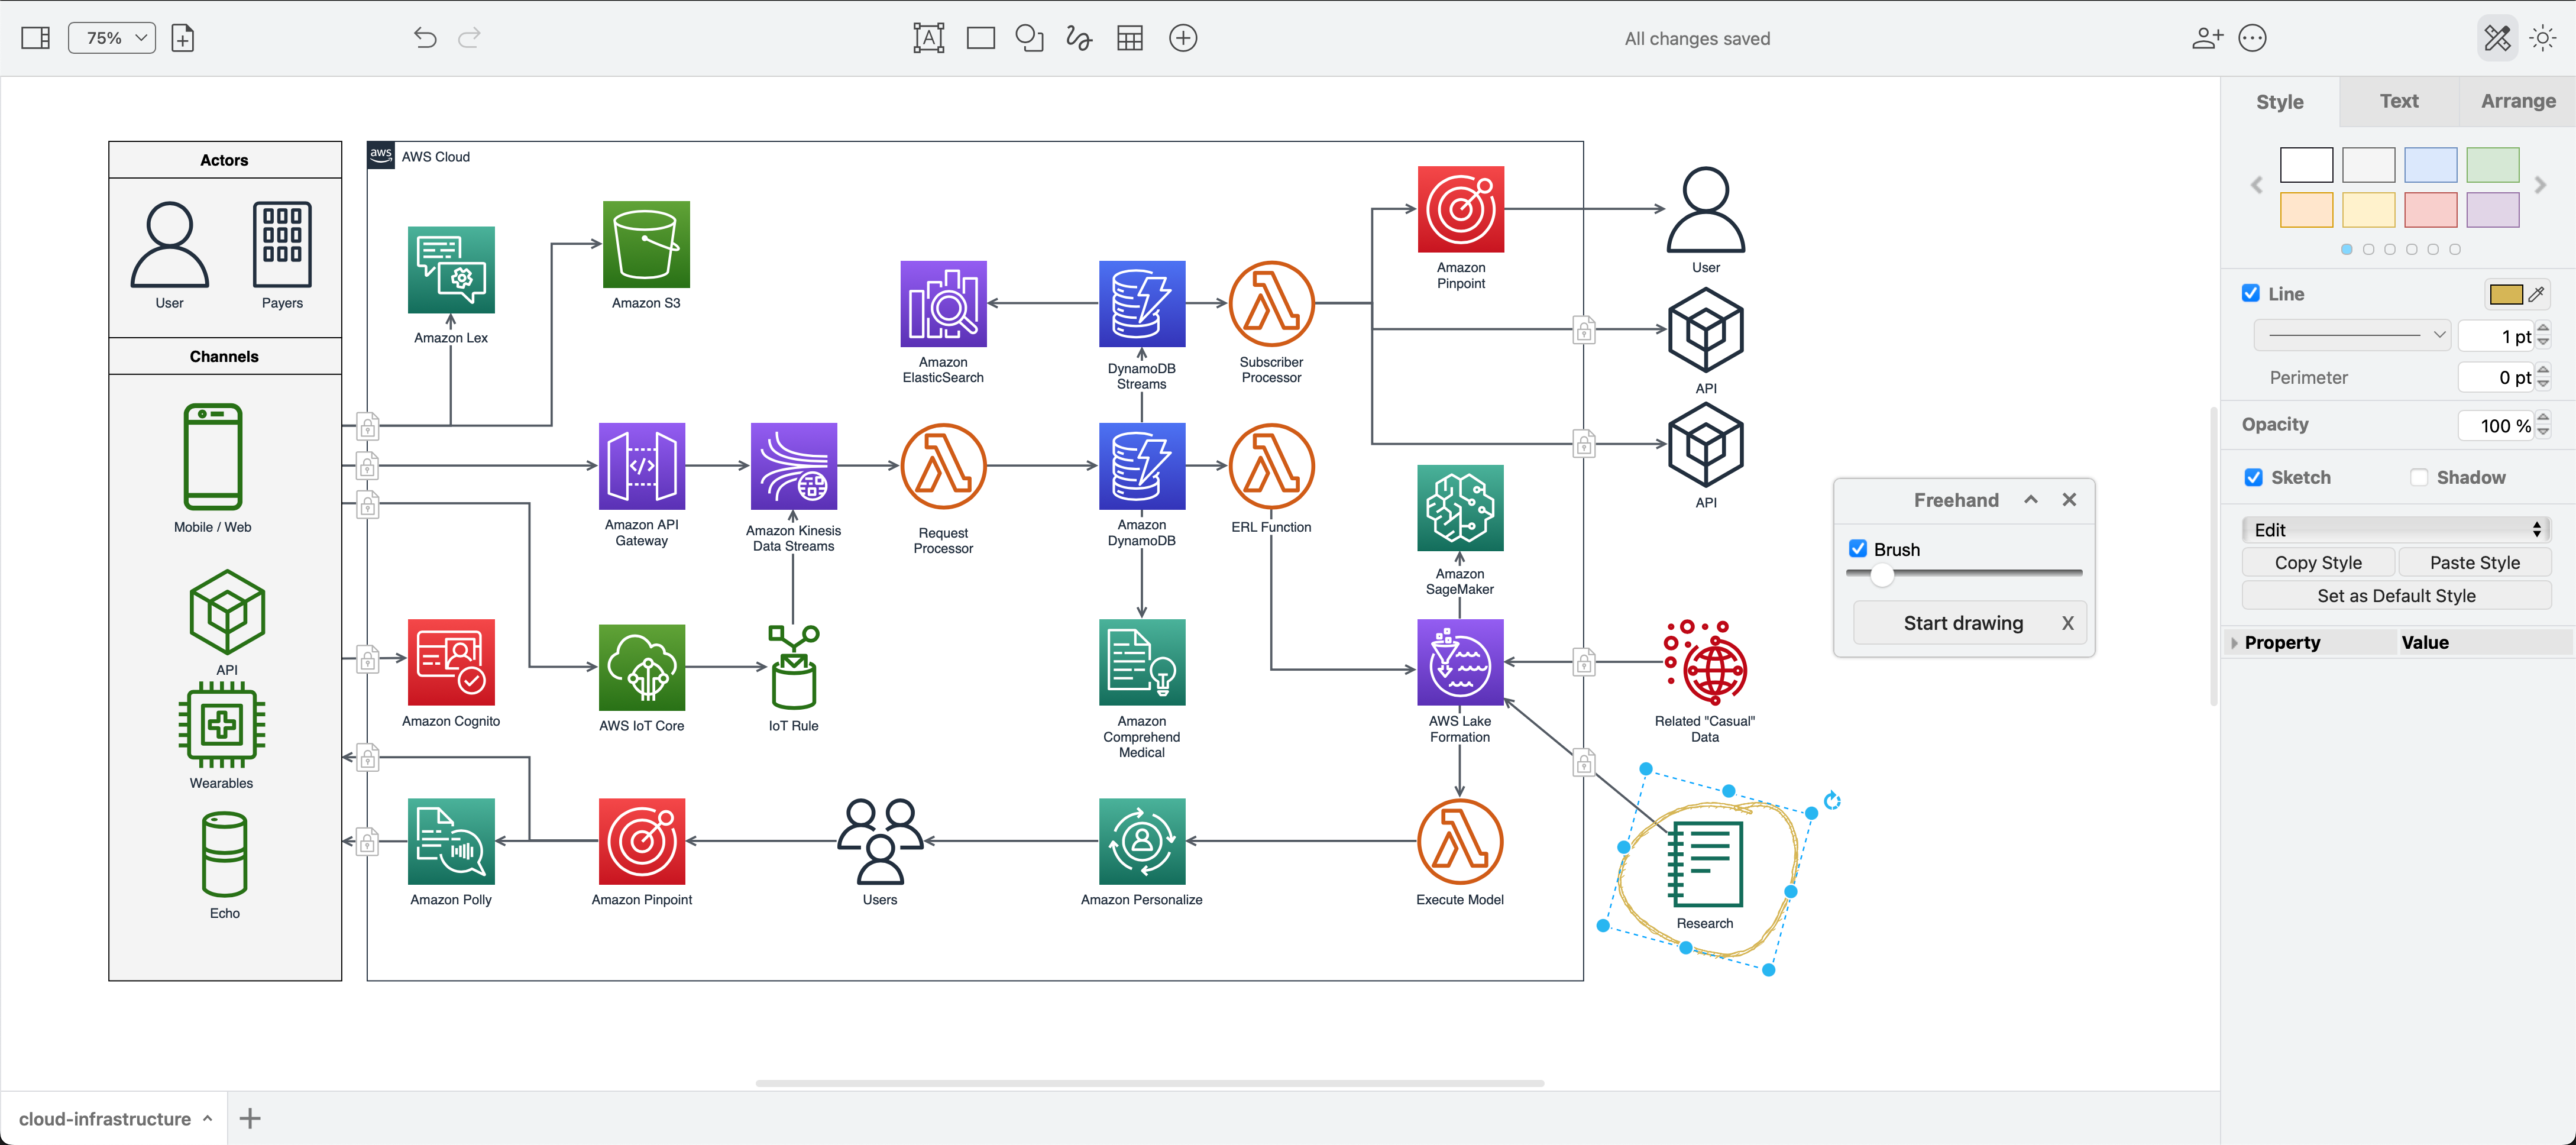Open the line style dropdown

[x=2352, y=335]
